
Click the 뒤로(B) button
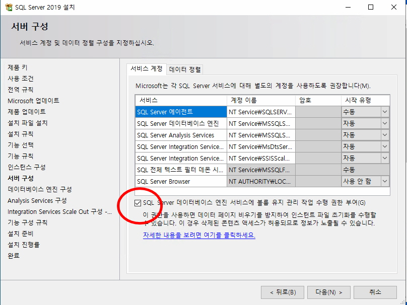(283, 292)
